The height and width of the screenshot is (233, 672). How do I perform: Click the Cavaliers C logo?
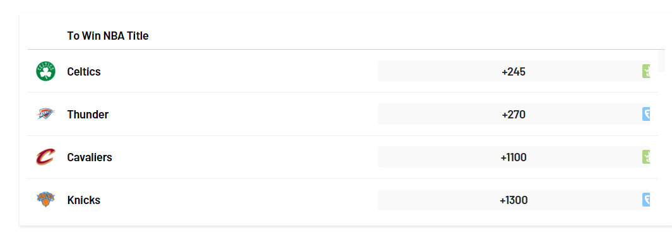point(46,157)
